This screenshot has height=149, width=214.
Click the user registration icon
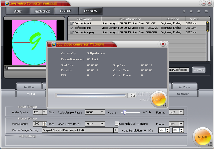pyautogui.click(x=191, y=11)
